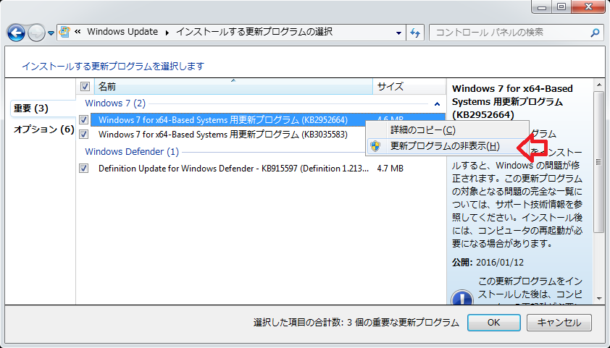Click the search magnifier icon
Viewport: 610px width, 348px height.
point(594,33)
